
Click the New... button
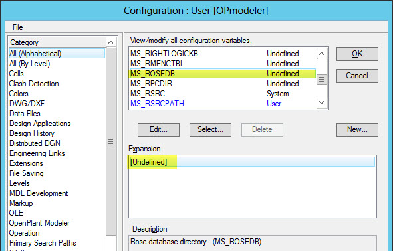pos(357,129)
